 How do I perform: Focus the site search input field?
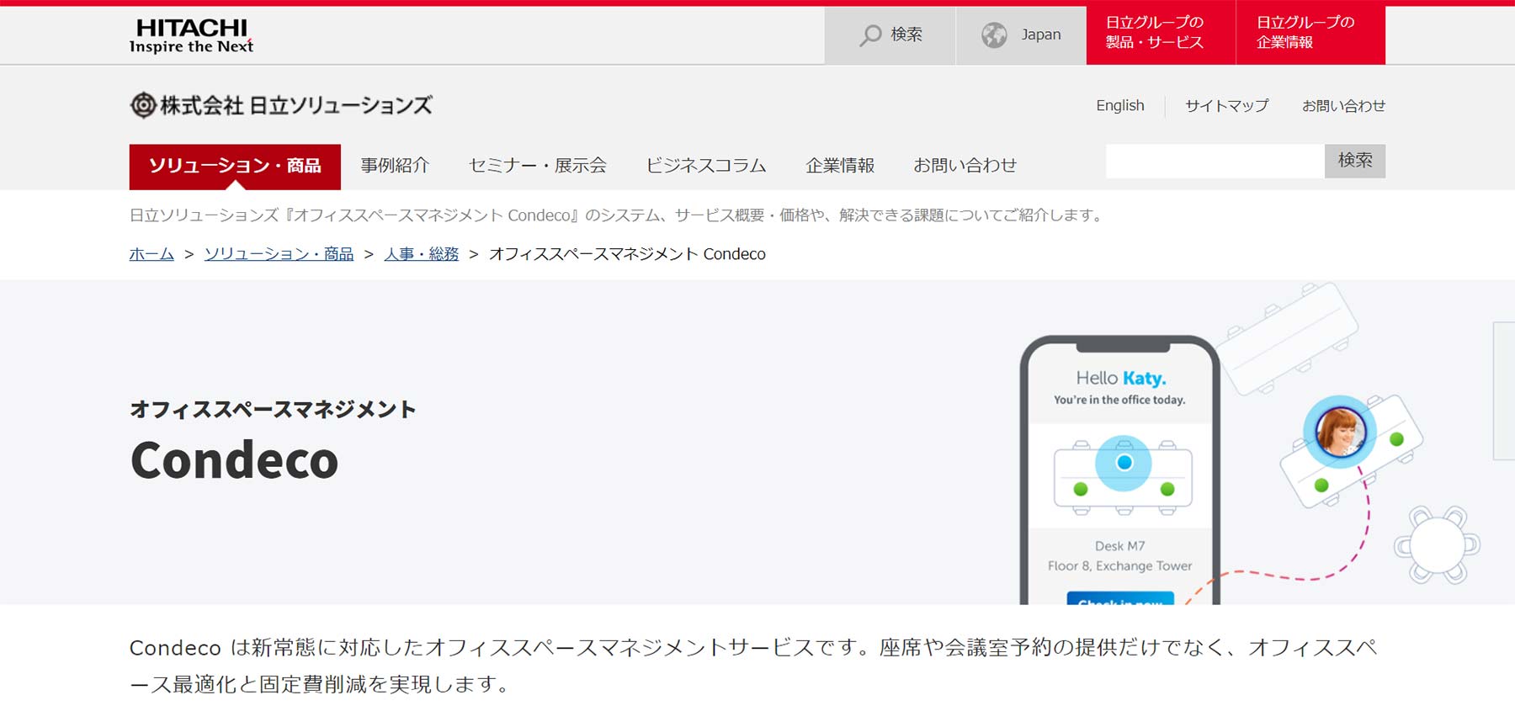click(1215, 161)
